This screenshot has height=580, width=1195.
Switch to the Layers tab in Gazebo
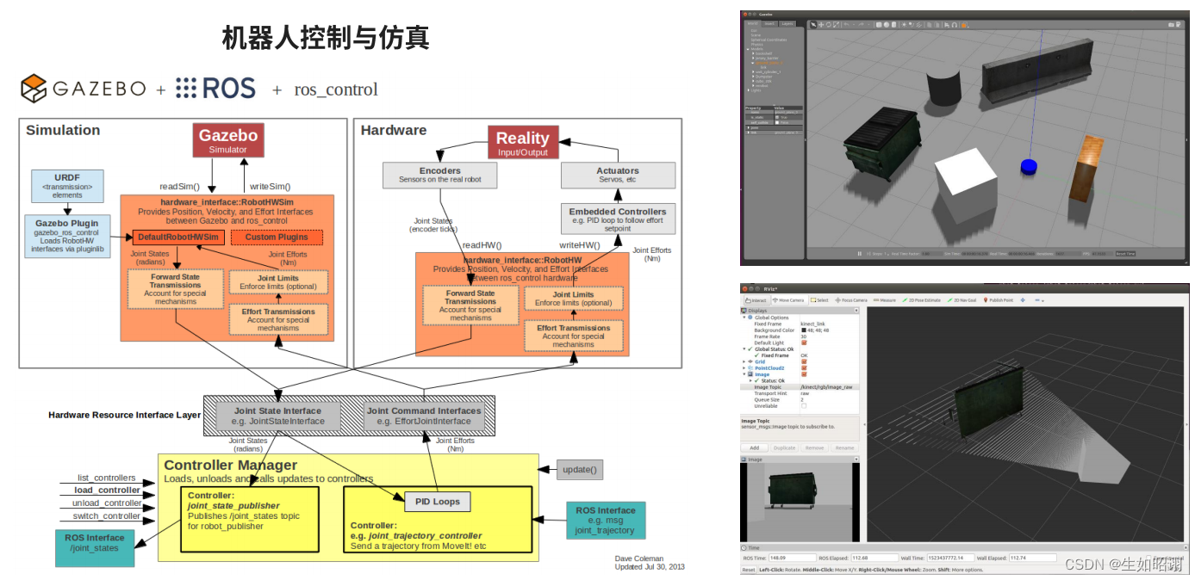point(787,24)
